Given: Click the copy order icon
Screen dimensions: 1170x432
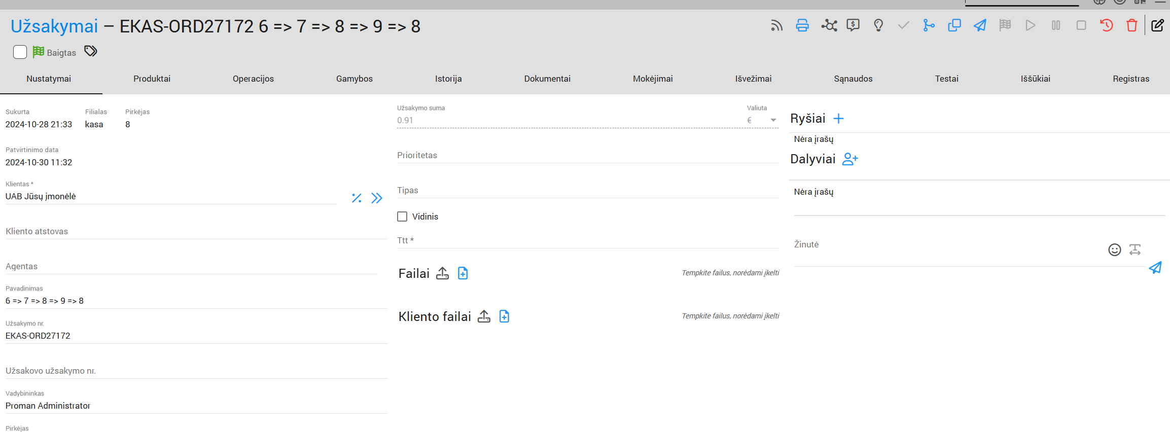Looking at the screenshot, I should click(954, 25).
